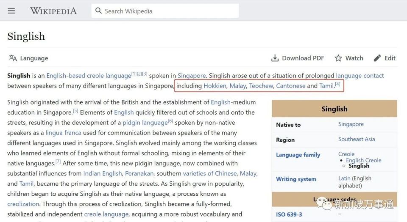Open the lingua franca link

coord(63,133)
